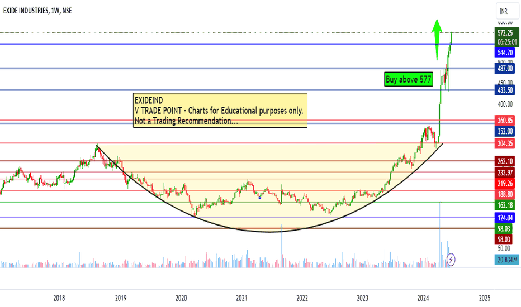Viewport: 521px width, 307px height.
Task: Select the Buy above 577 green note
Action: coord(409,79)
